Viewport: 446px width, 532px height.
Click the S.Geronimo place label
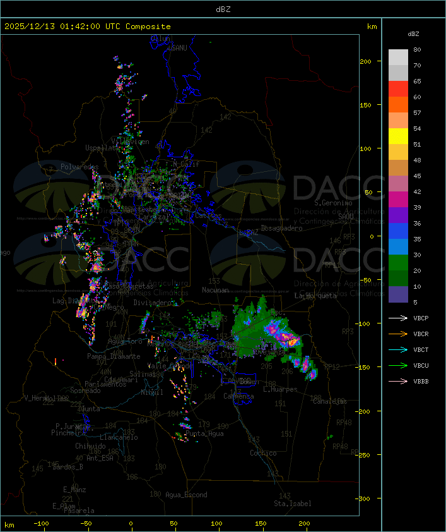click(333, 203)
